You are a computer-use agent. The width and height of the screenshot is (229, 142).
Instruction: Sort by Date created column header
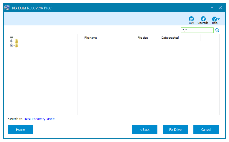pyautogui.click(x=180, y=38)
